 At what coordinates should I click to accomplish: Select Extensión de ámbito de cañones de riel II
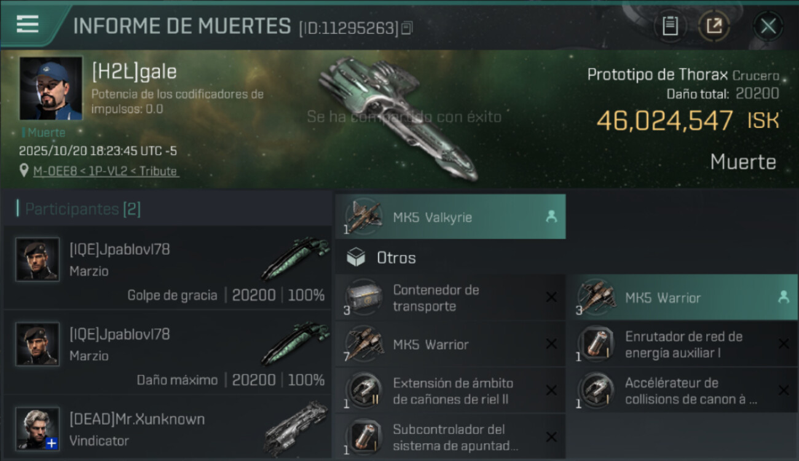click(x=451, y=391)
